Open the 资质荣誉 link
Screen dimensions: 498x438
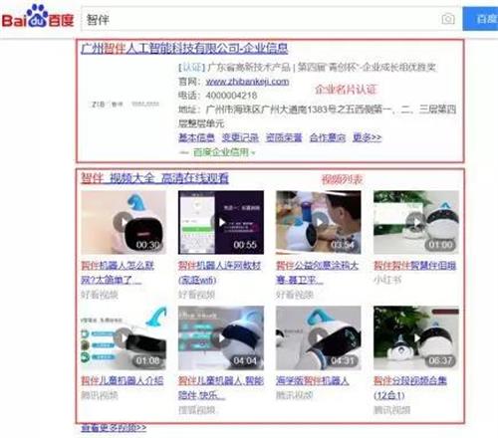tap(284, 137)
